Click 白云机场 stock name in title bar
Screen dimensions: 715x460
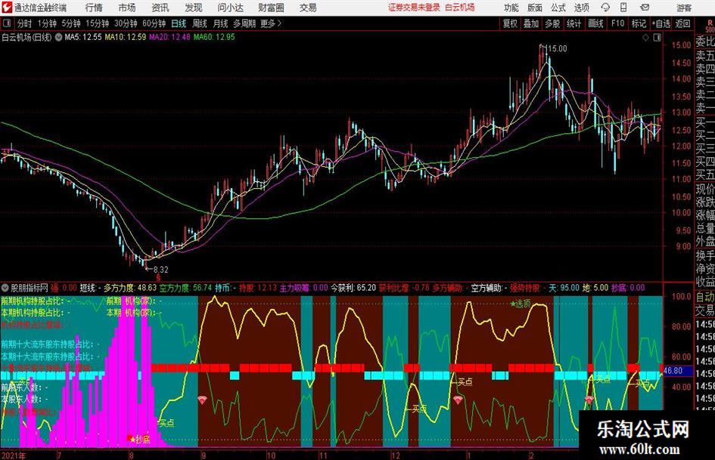tap(460, 8)
